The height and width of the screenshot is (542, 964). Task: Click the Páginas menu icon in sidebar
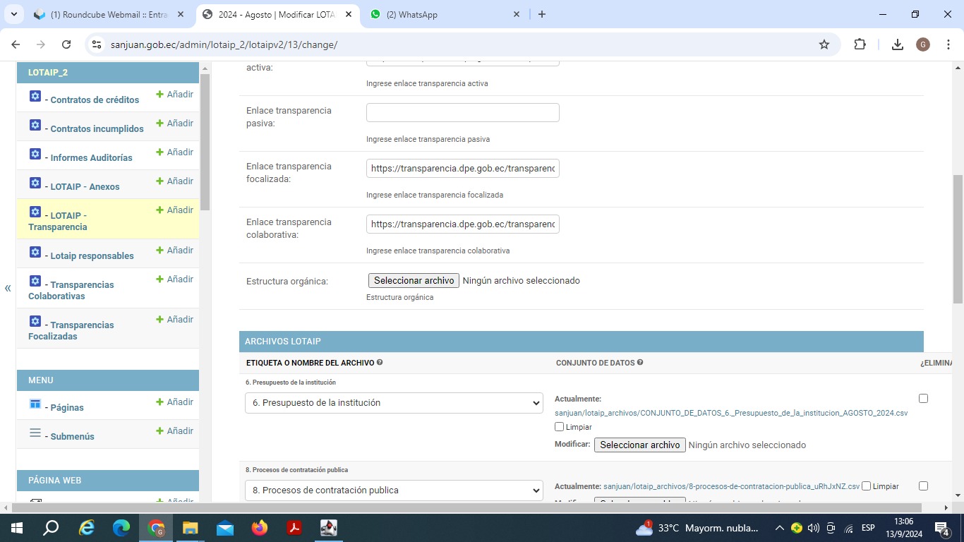tap(35, 404)
